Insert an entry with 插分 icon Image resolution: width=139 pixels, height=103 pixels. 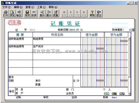point(42,13)
